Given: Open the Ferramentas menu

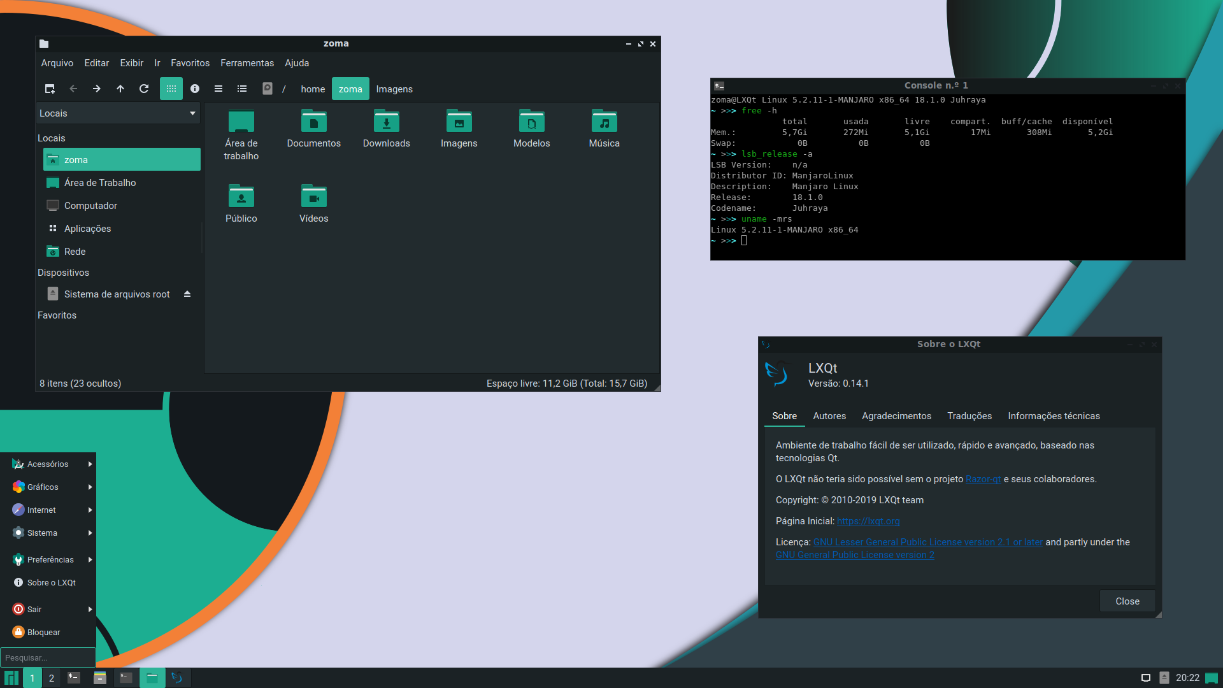Looking at the screenshot, I should click(x=247, y=63).
